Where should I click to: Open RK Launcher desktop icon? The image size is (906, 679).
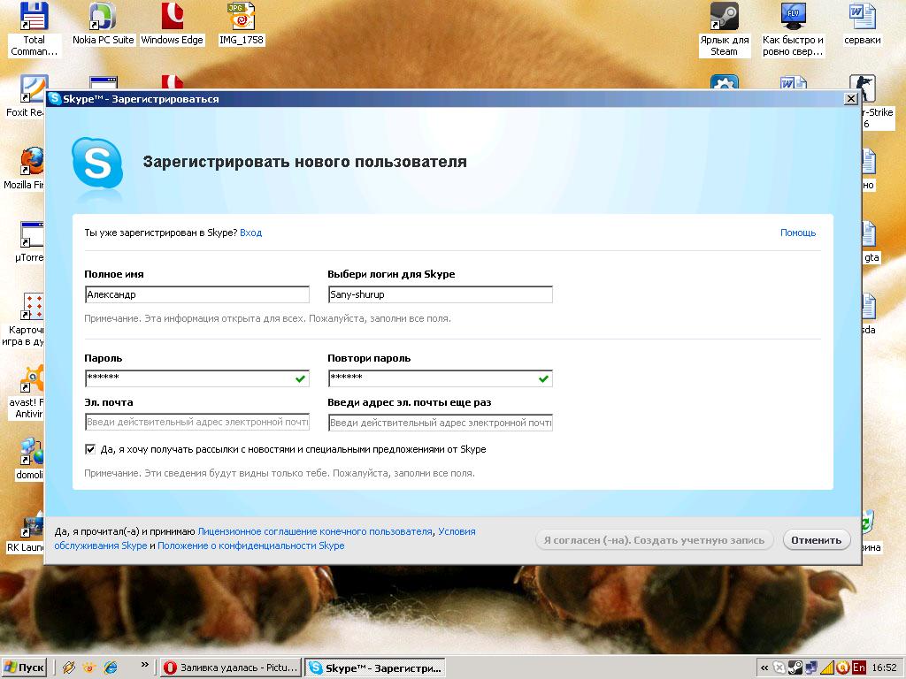tap(26, 532)
